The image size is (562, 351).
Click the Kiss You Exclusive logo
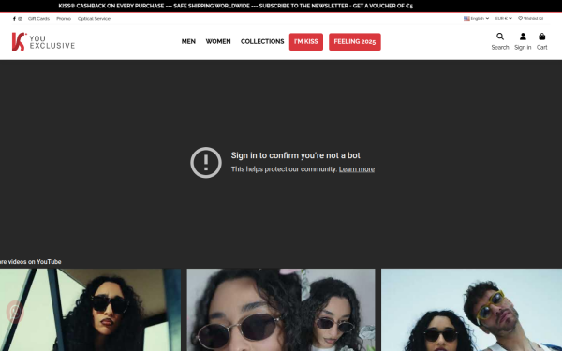[x=43, y=42]
